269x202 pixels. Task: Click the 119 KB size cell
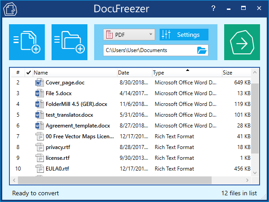pos(242,104)
